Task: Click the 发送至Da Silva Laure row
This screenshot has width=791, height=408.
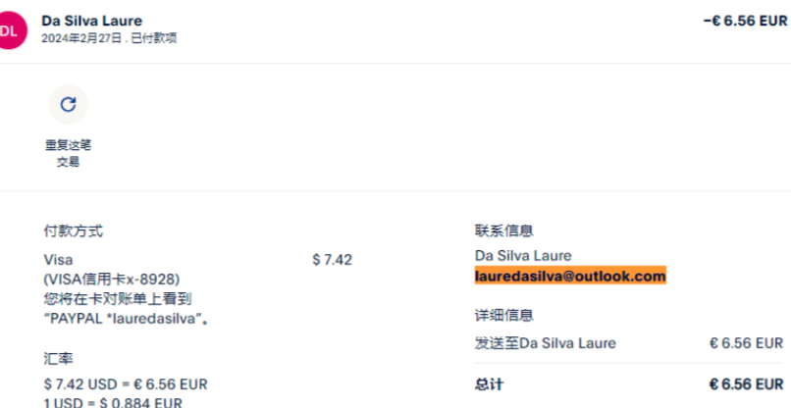Action: 628,343
